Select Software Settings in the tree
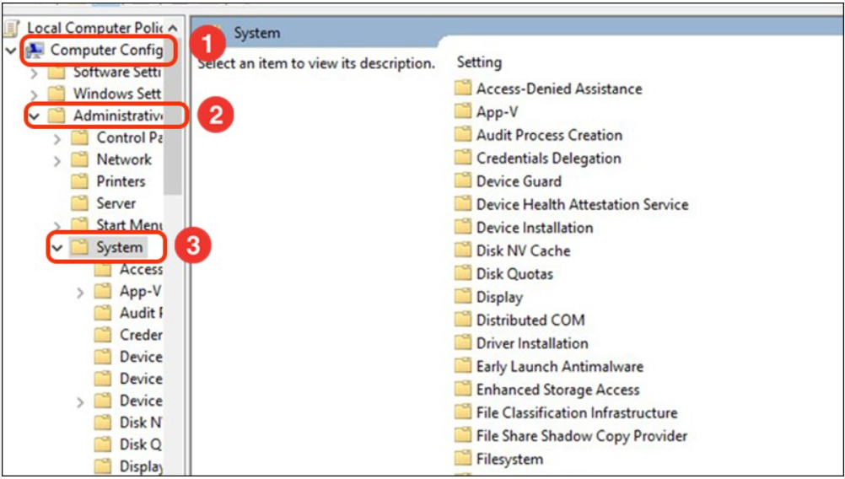The image size is (845, 479). click(x=105, y=73)
